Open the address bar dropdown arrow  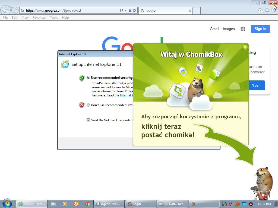click(125, 11)
